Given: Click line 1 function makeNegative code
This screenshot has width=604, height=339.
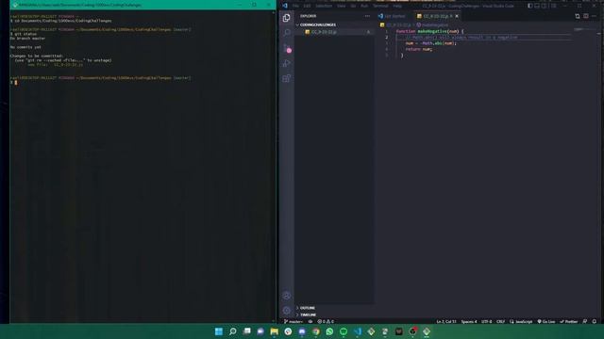Looking at the screenshot, I should [429, 31].
